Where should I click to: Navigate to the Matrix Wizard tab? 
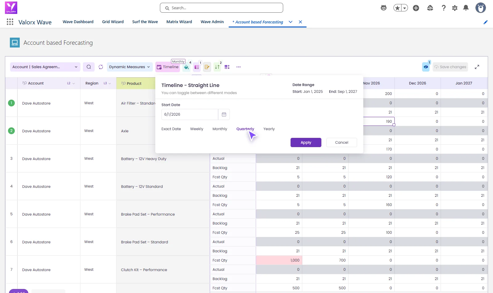coord(179,22)
